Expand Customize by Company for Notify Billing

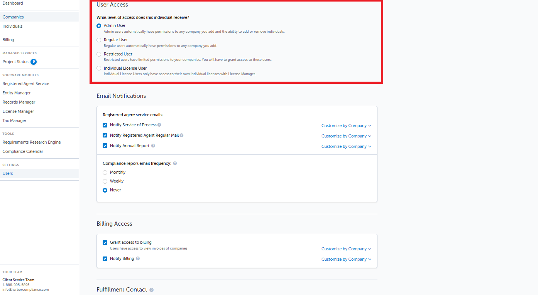[x=346, y=259]
